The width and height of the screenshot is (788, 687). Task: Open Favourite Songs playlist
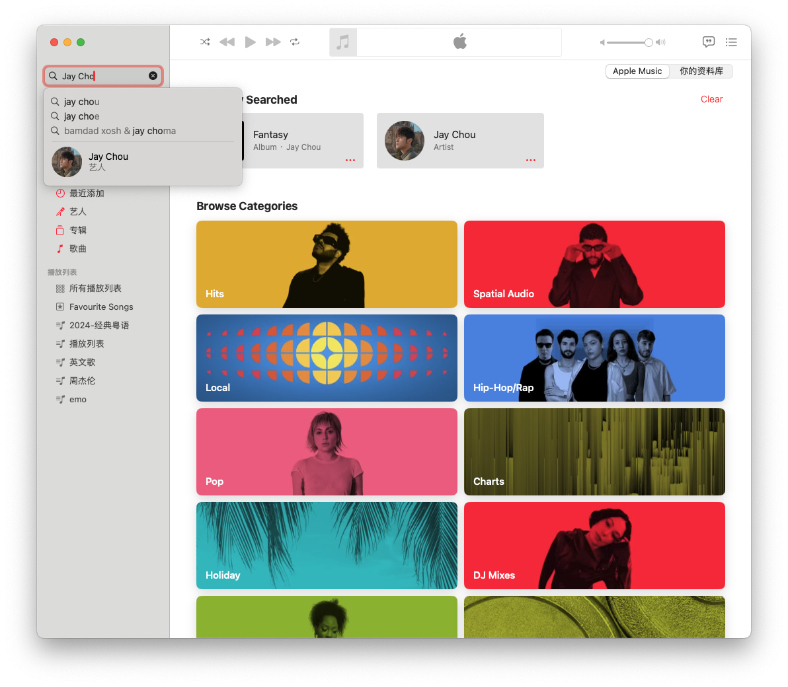101,307
